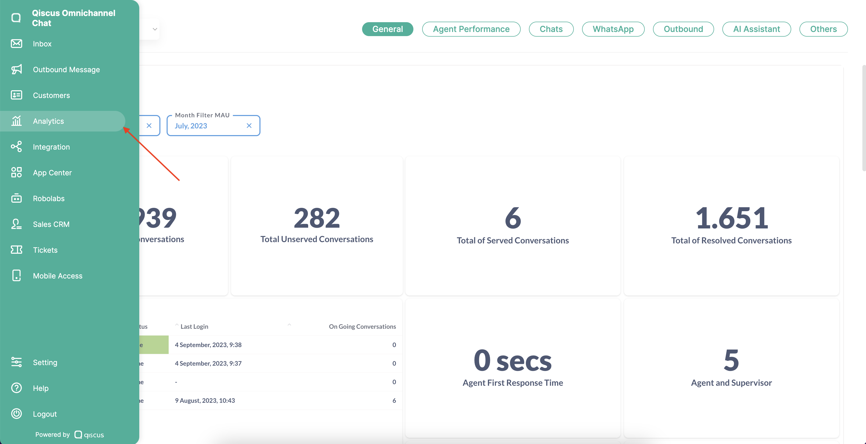Select Analytics in the sidebar
This screenshot has width=866, height=444.
pos(62,121)
